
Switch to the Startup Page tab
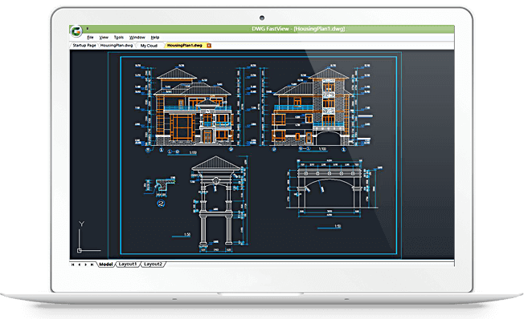pyautogui.click(x=84, y=46)
